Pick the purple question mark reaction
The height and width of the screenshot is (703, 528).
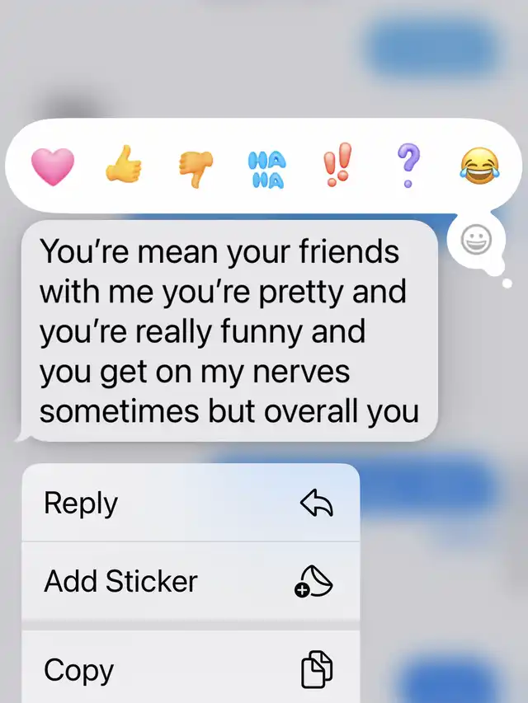pos(408,165)
